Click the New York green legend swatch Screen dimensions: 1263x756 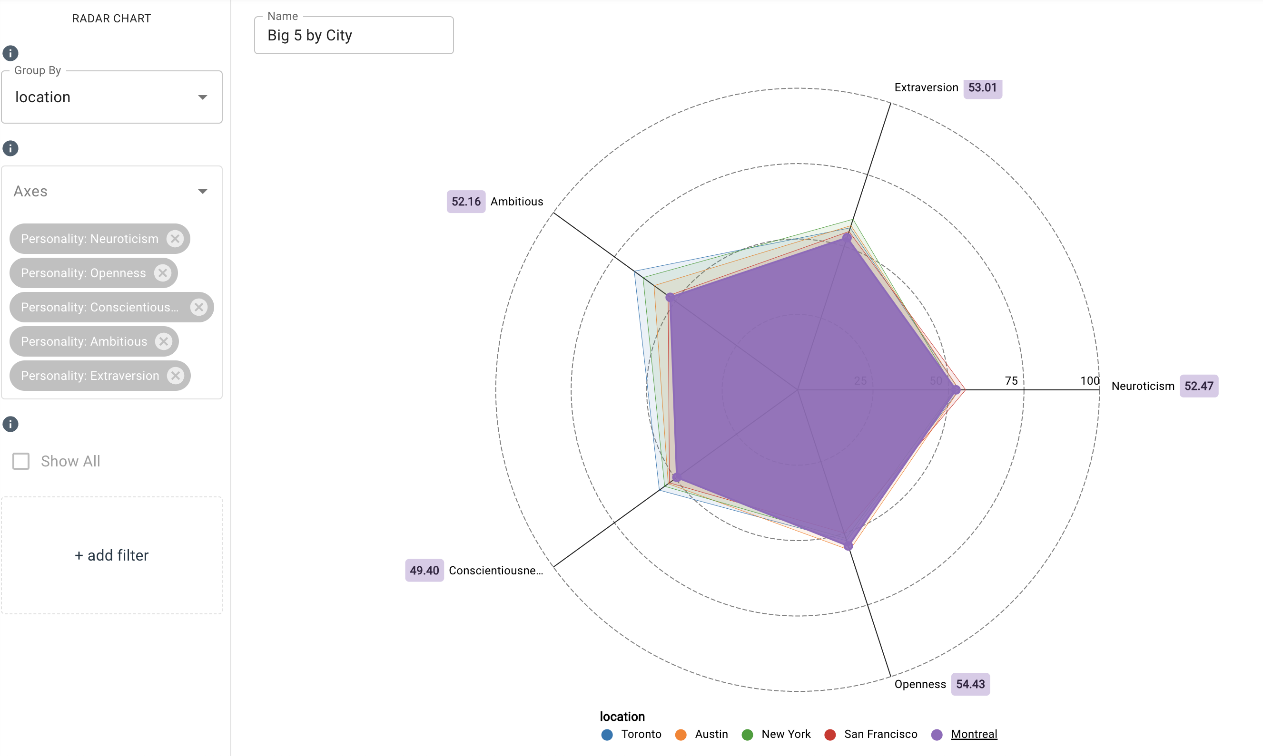click(747, 735)
